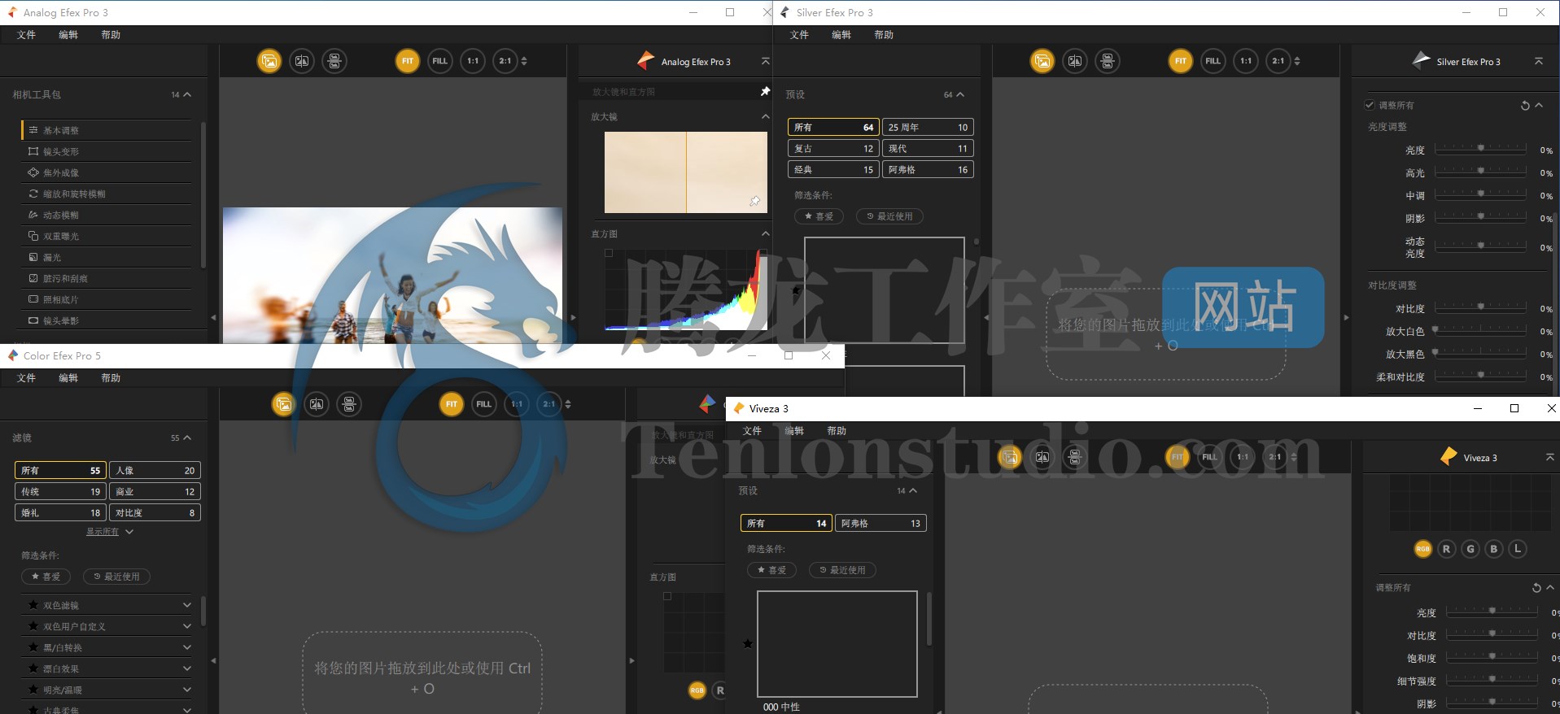
Task: Click single image view icon in Color Efex Pro
Action: pos(283,404)
